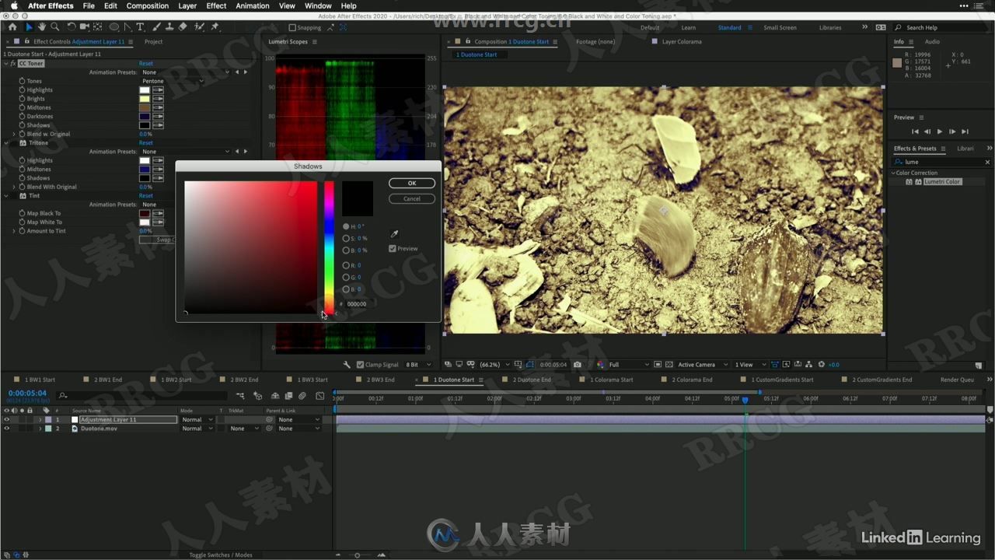Uncheck the Preview checkbox in Shadows dialog
This screenshot has width=995, height=560.
tap(393, 248)
